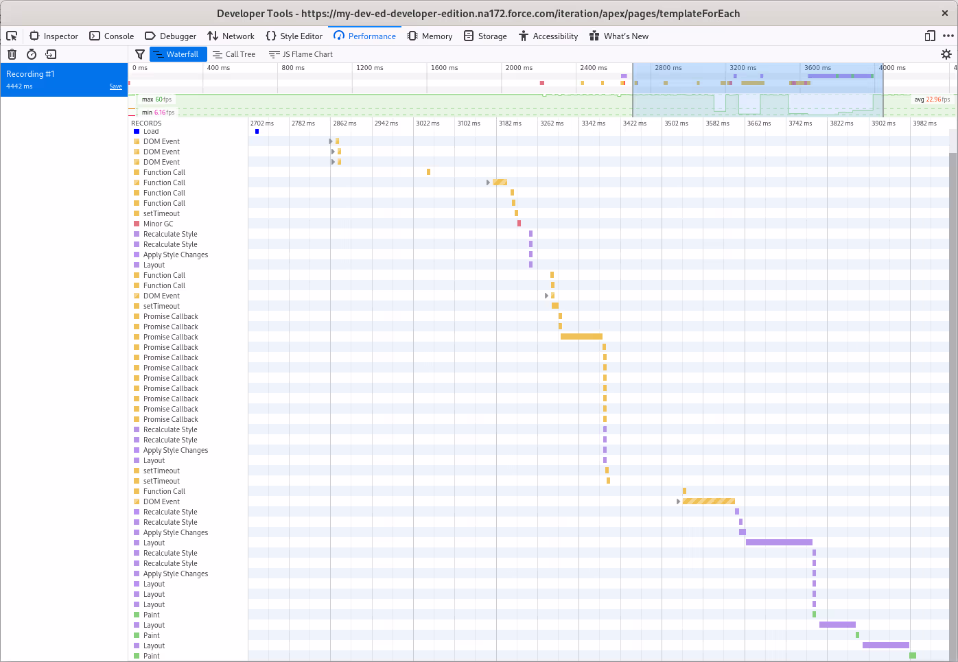Open the Memory tab
Image resolution: width=958 pixels, height=662 pixels.
pyautogui.click(x=430, y=36)
